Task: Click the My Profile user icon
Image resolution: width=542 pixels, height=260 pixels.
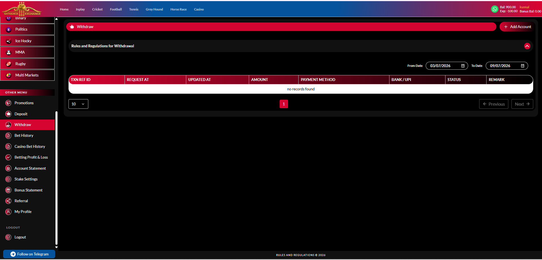Action: coord(8,212)
